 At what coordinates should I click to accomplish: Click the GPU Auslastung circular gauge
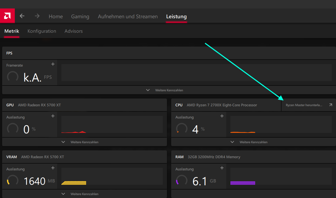click(x=13, y=129)
